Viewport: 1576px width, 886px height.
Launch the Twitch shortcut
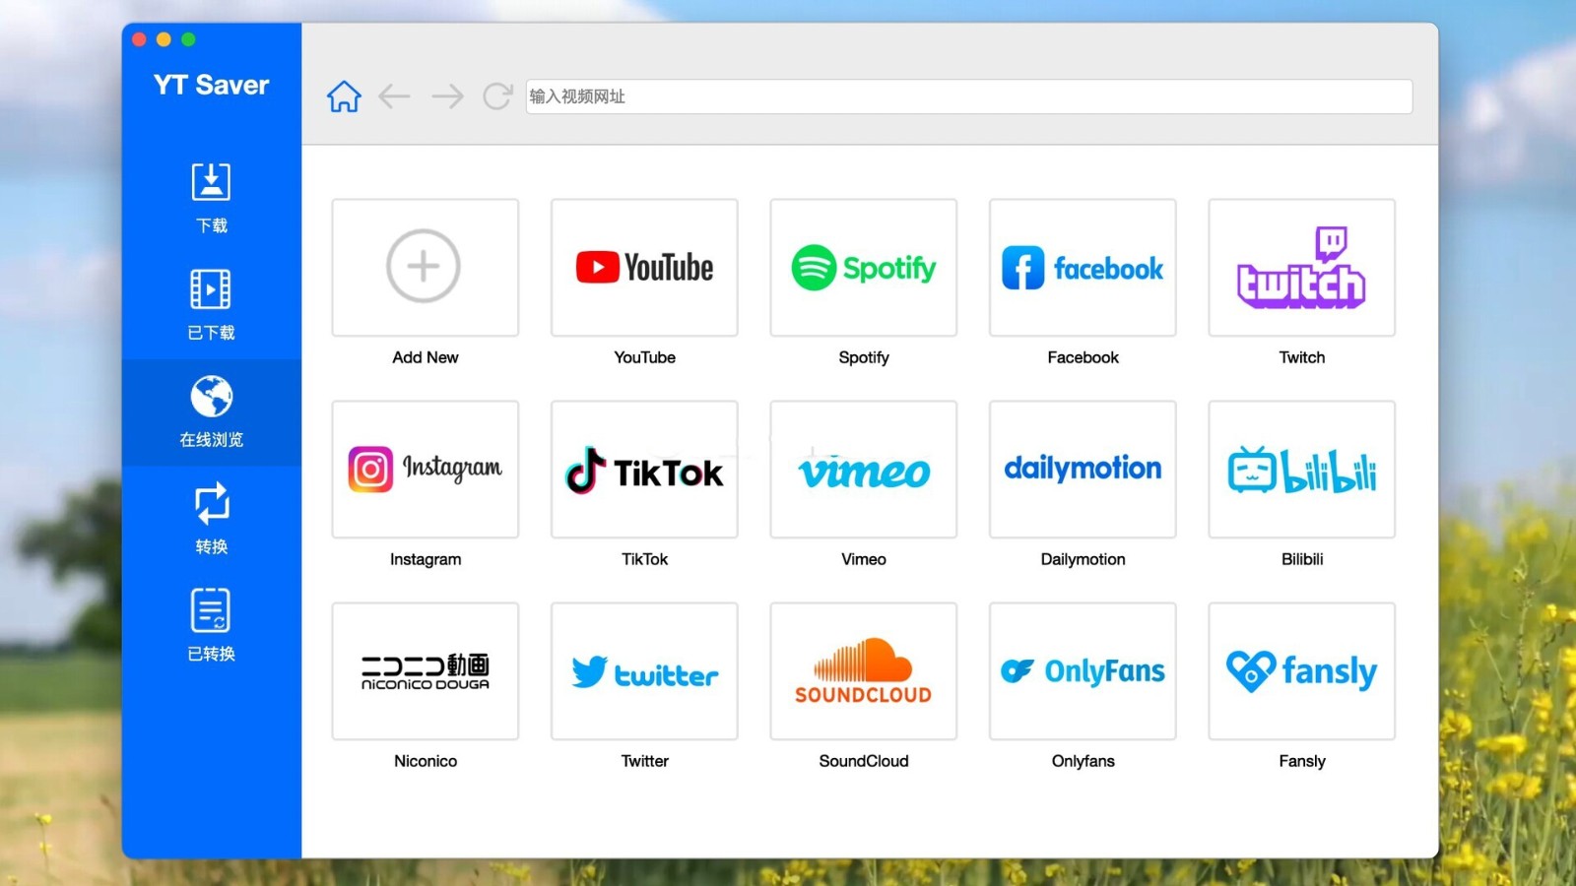1302,268
